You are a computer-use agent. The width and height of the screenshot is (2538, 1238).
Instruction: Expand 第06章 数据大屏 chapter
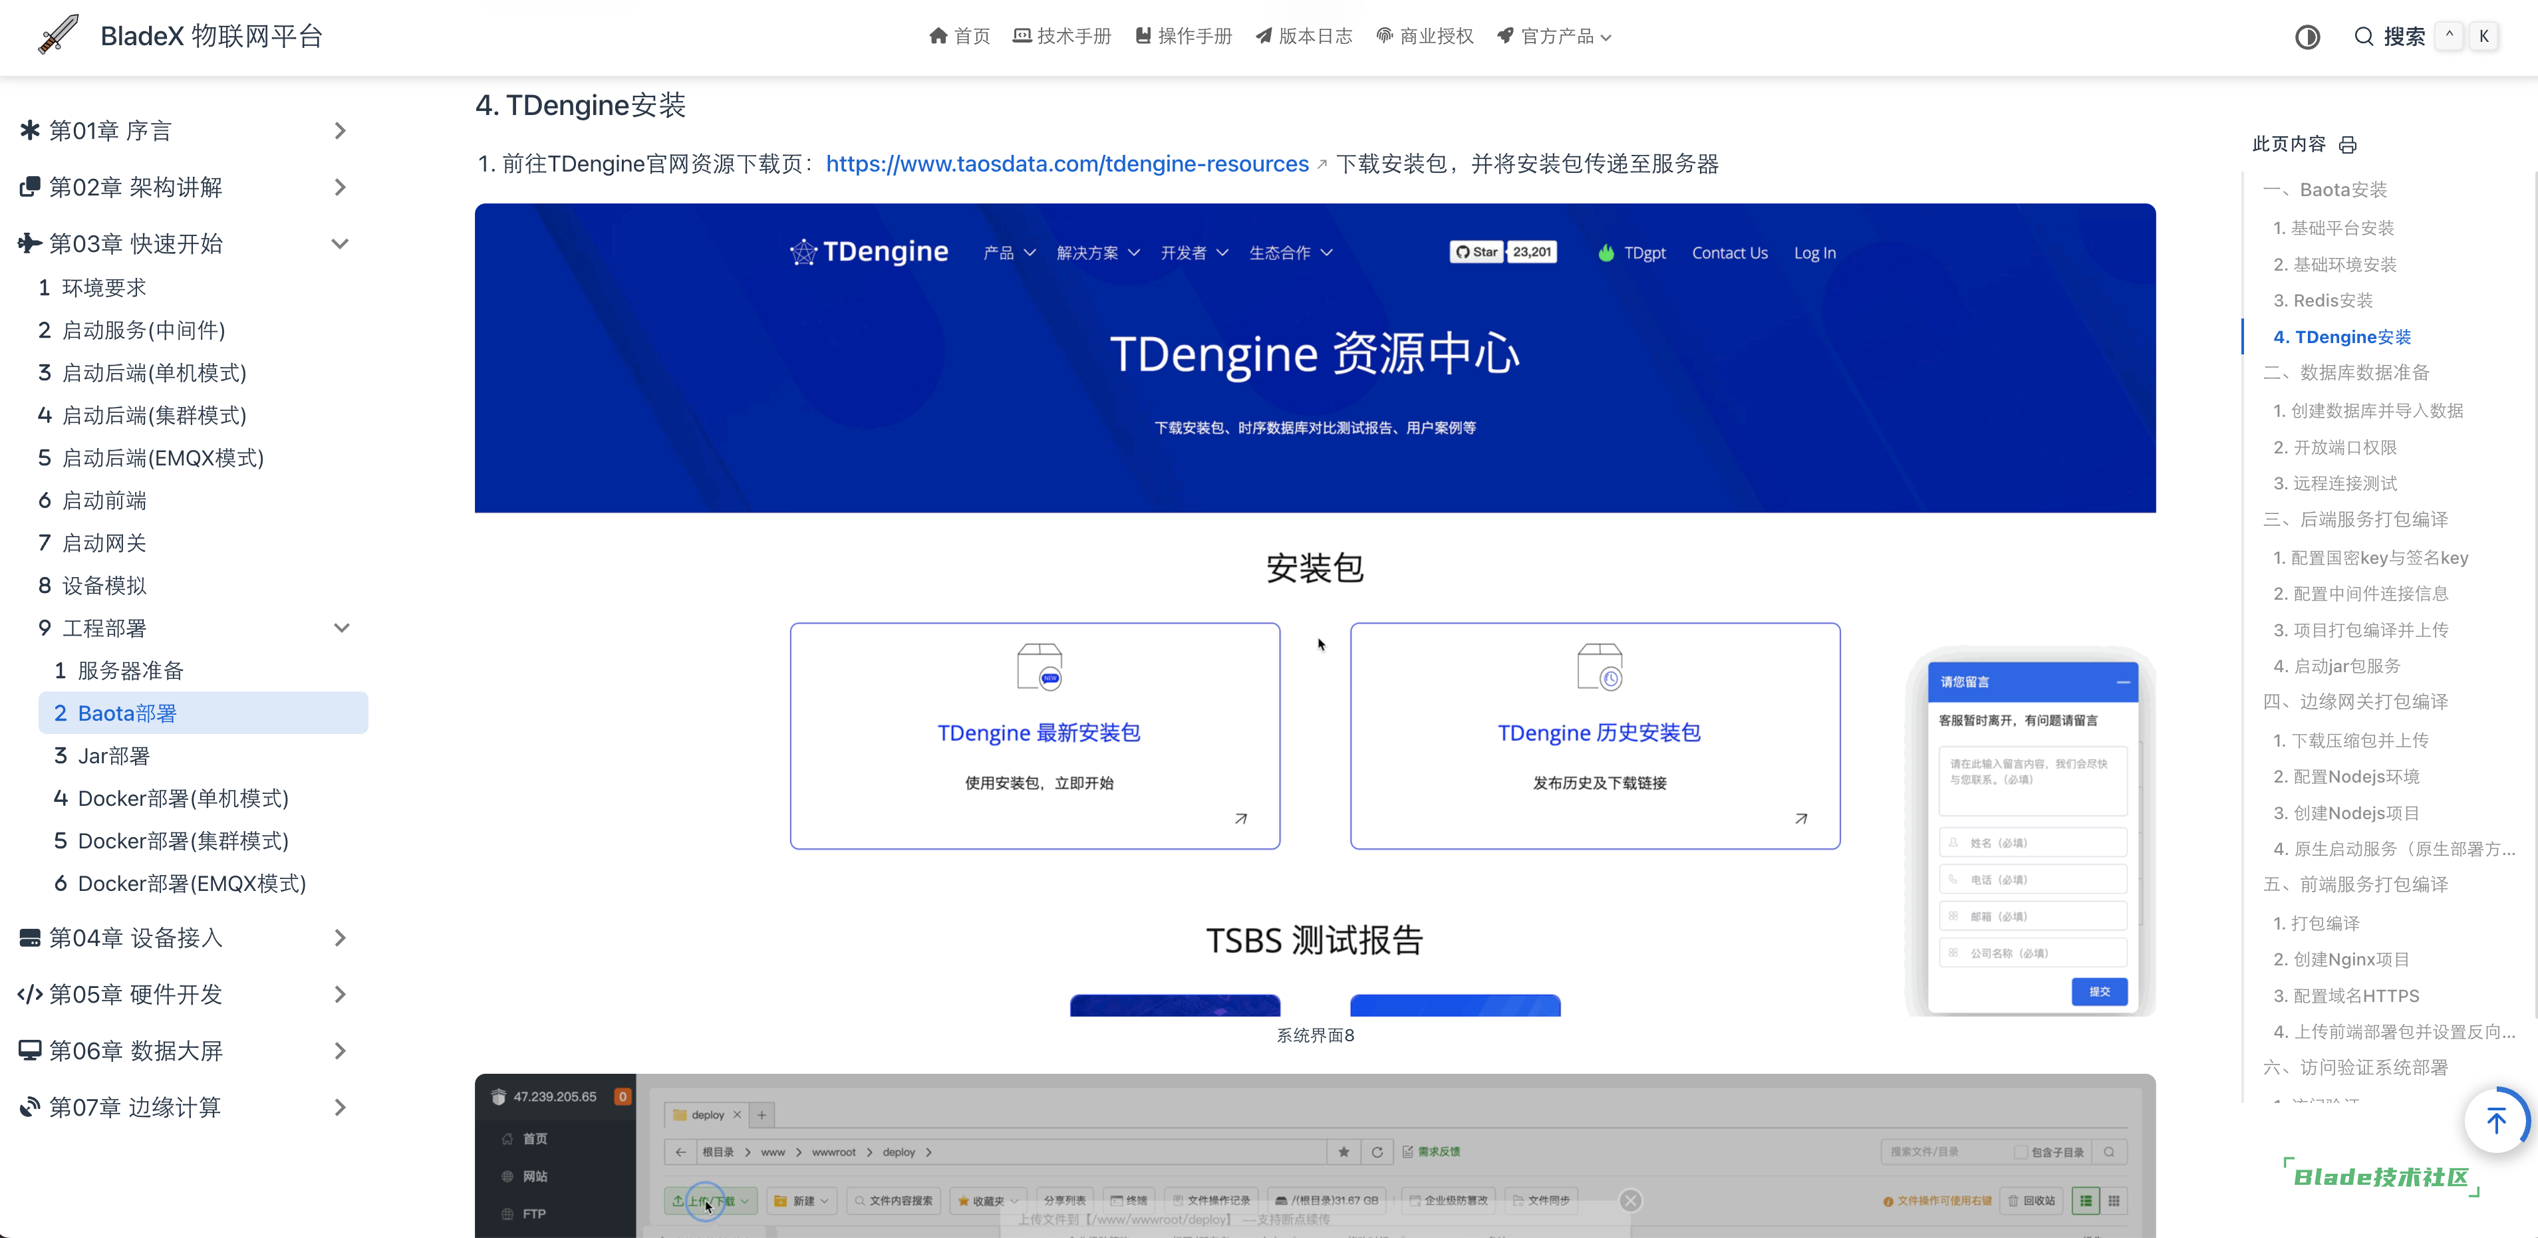point(184,1051)
